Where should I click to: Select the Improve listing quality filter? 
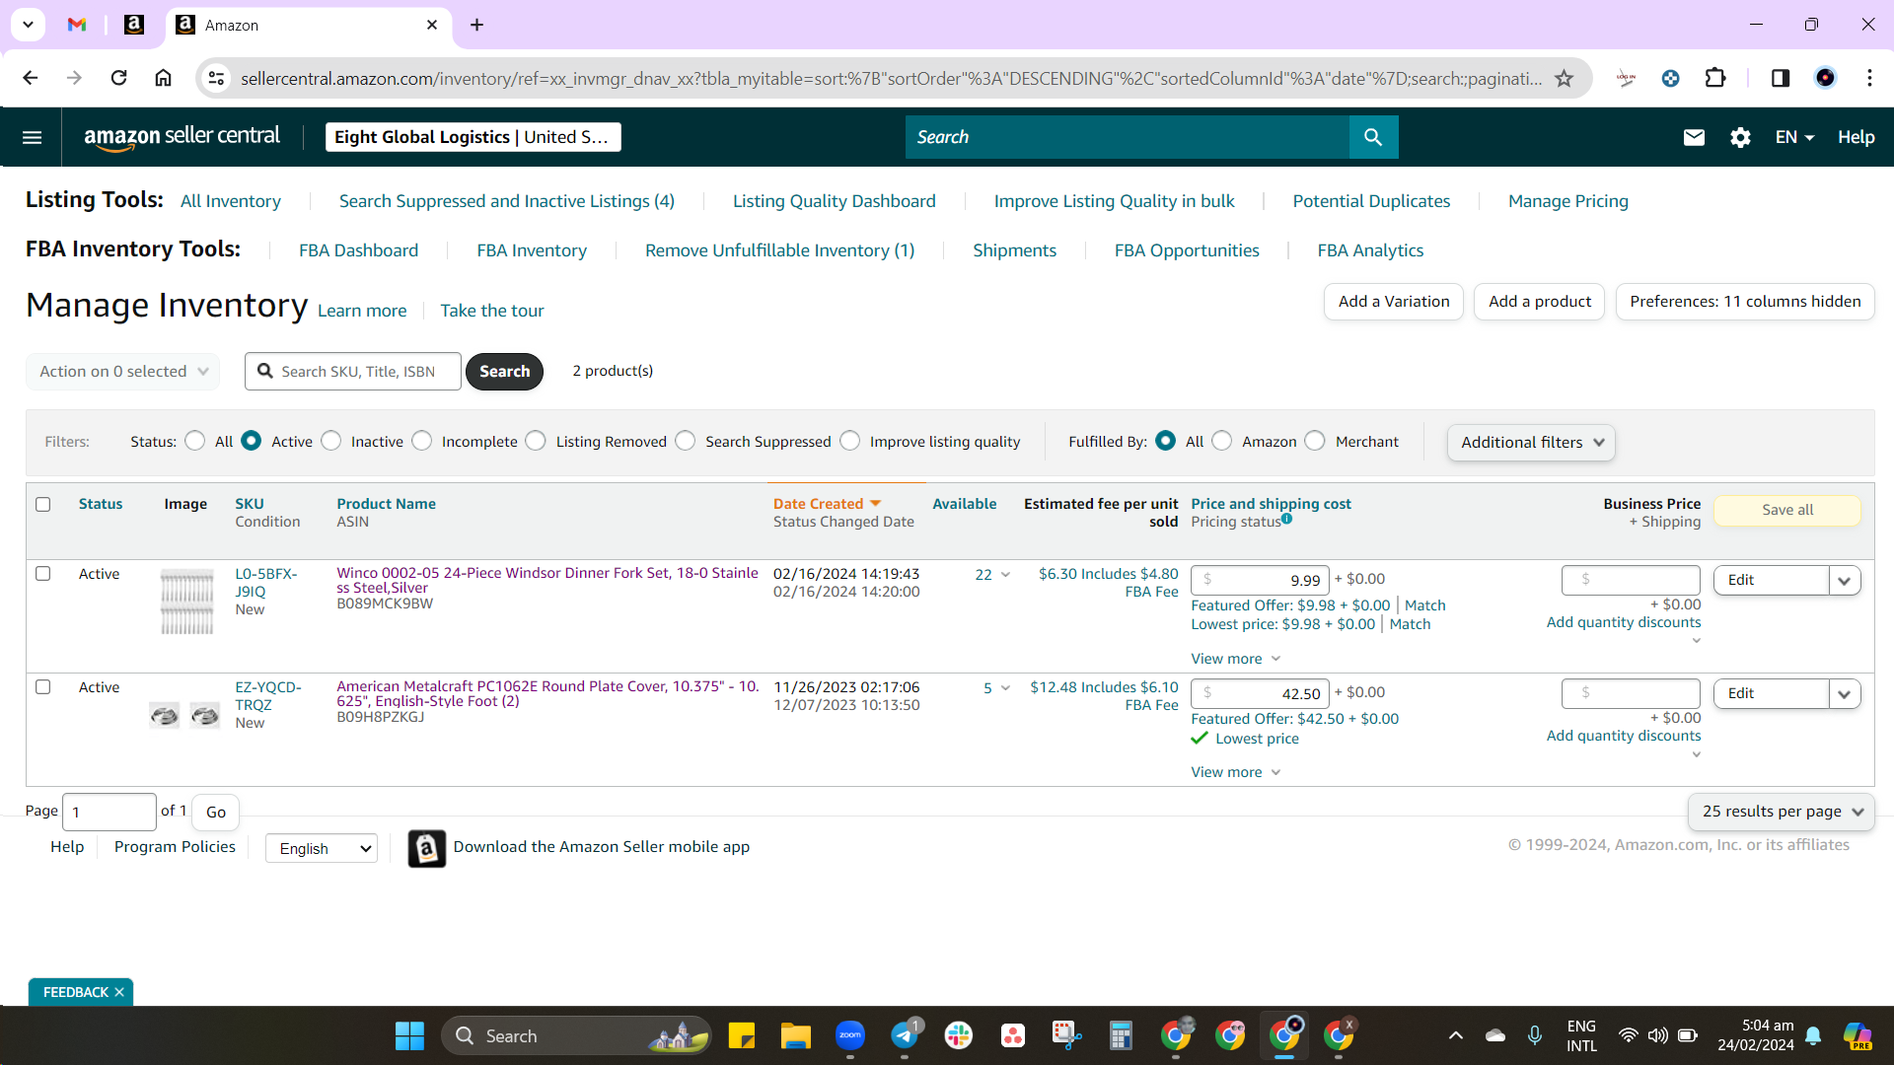(x=850, y=441)
